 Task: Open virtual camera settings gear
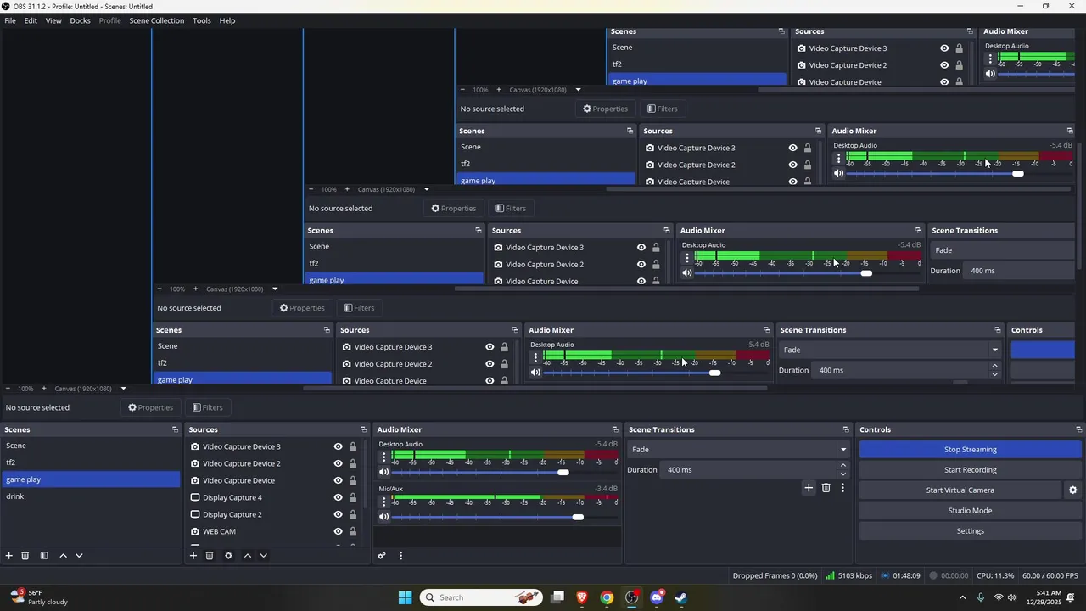(1072, 490)
